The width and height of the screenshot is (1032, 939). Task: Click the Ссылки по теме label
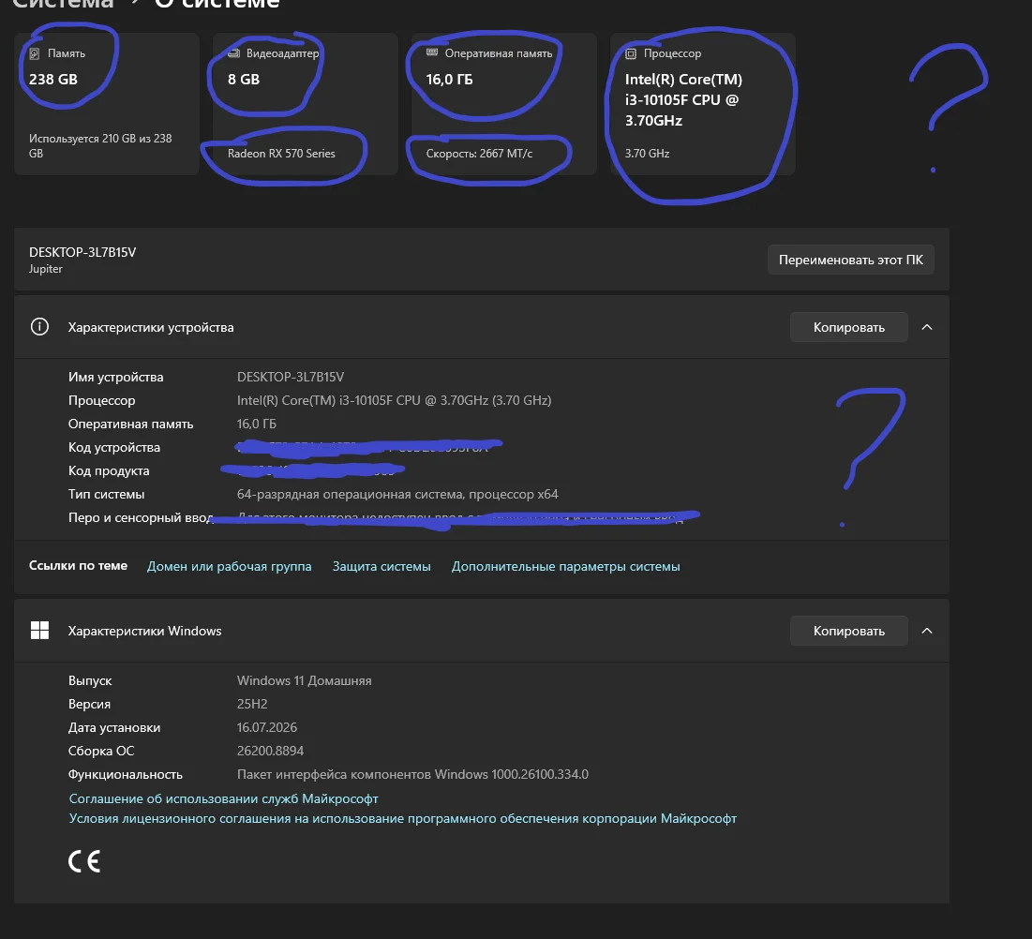pos(79,565)
